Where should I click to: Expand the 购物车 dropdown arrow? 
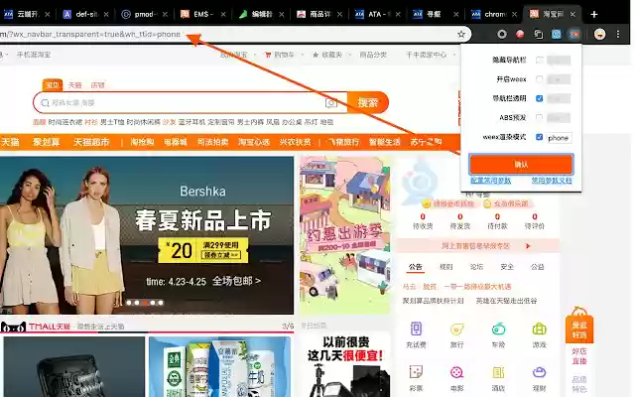[302, 55]
